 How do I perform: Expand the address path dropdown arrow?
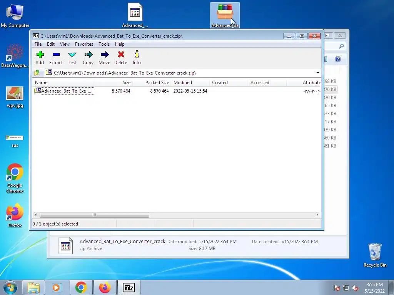point(318,73)
